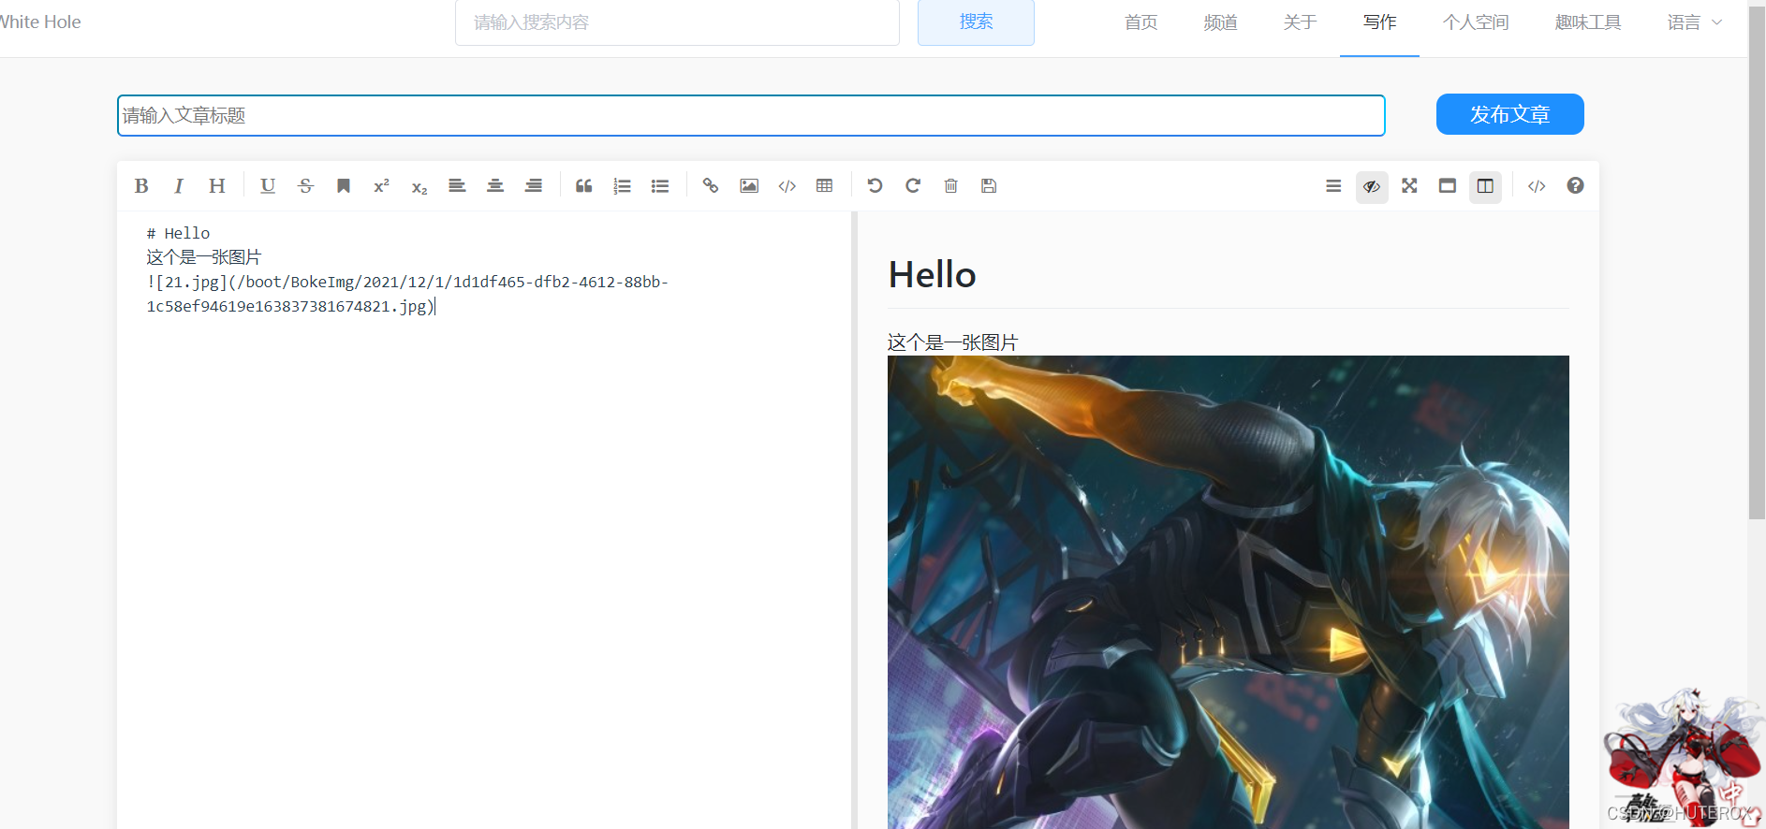1766x829 pixels.
Task: Toggle bold formatting in editor toolbar
Action: pyautogui.click(x=141, y=186)
